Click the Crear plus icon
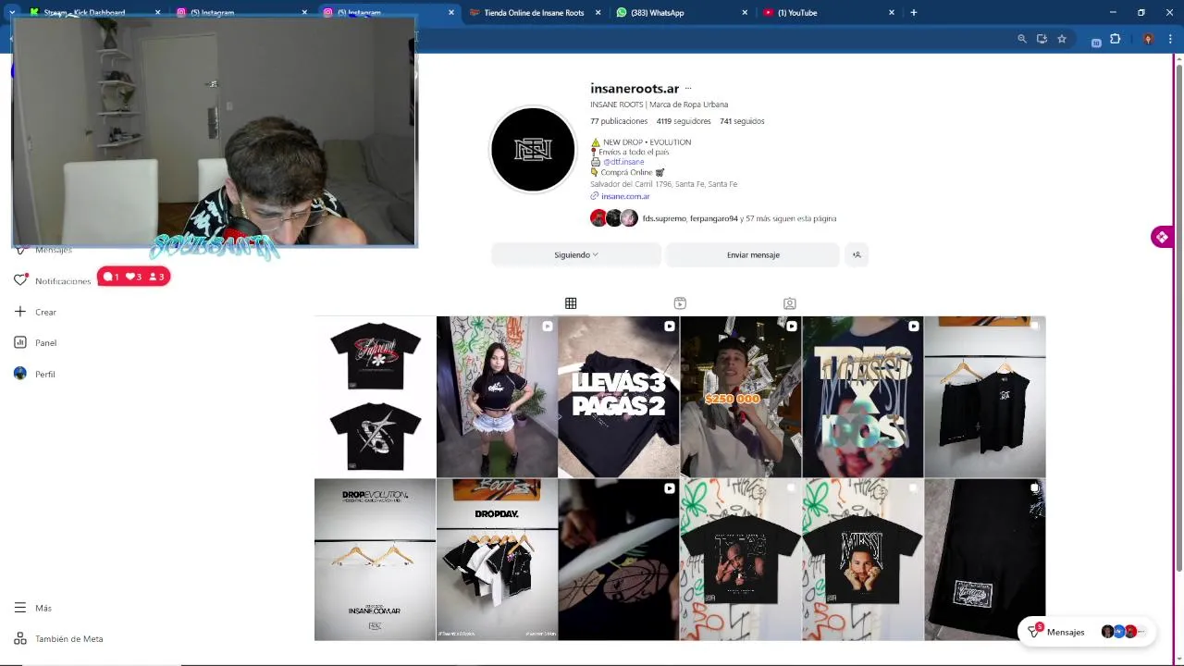This screenshot has width=1184, height=666. pos(20,312)
